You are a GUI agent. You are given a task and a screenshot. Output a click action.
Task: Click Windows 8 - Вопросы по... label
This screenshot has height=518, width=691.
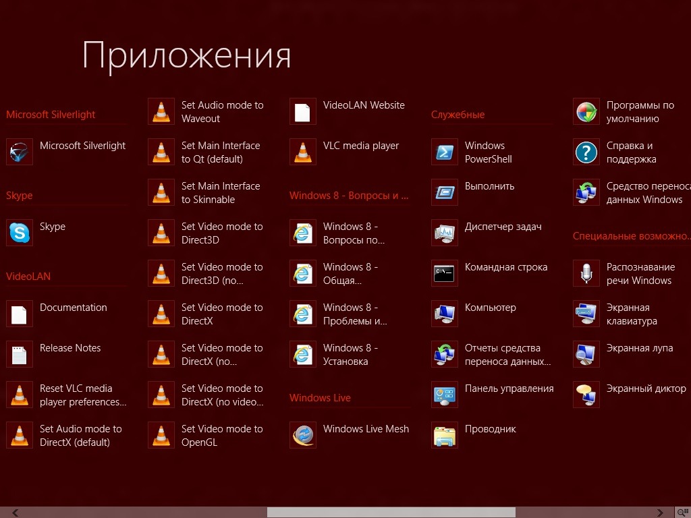[354, 233]
